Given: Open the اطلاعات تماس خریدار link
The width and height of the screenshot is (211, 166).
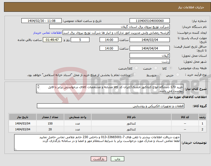Looking at the screenshot, I should [x=47, y=33].
